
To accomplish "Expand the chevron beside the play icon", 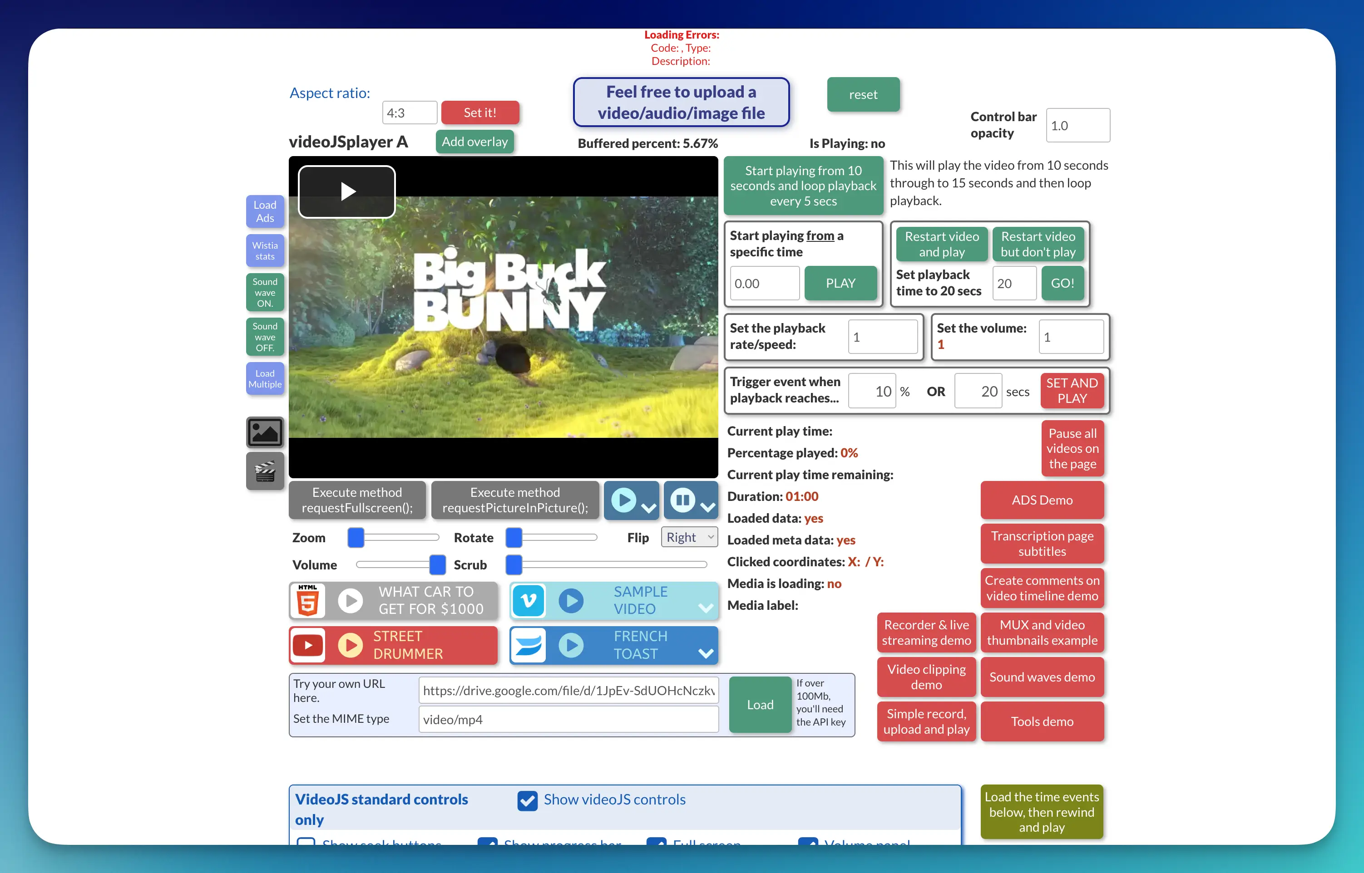I will pyautogui.click(x=649, y=508).
